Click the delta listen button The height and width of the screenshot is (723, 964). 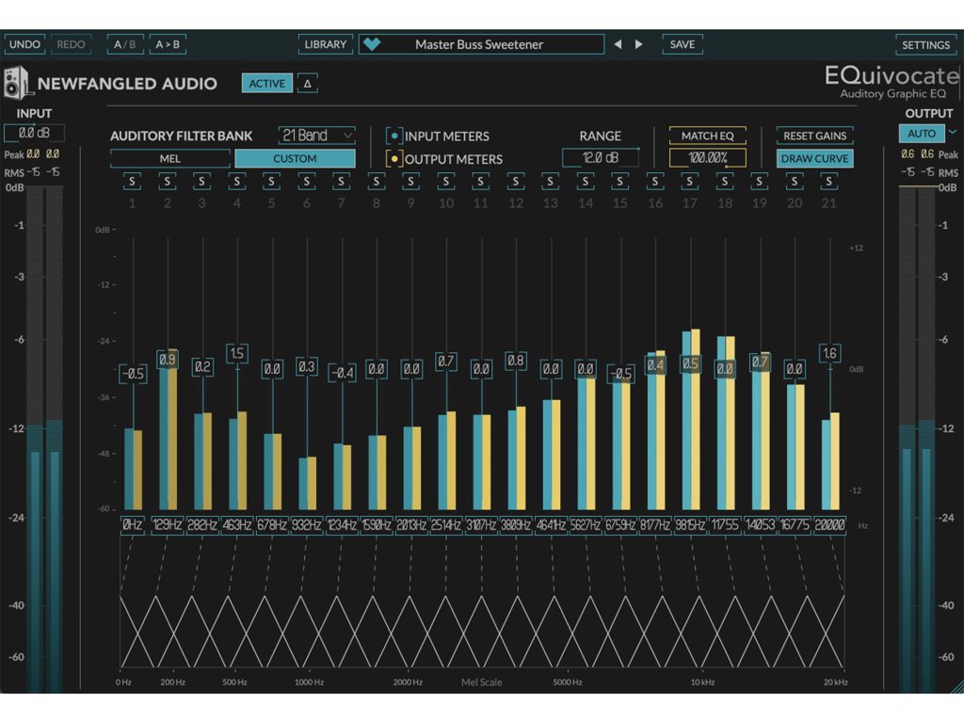pyautogui.click(x=307, y=84)
